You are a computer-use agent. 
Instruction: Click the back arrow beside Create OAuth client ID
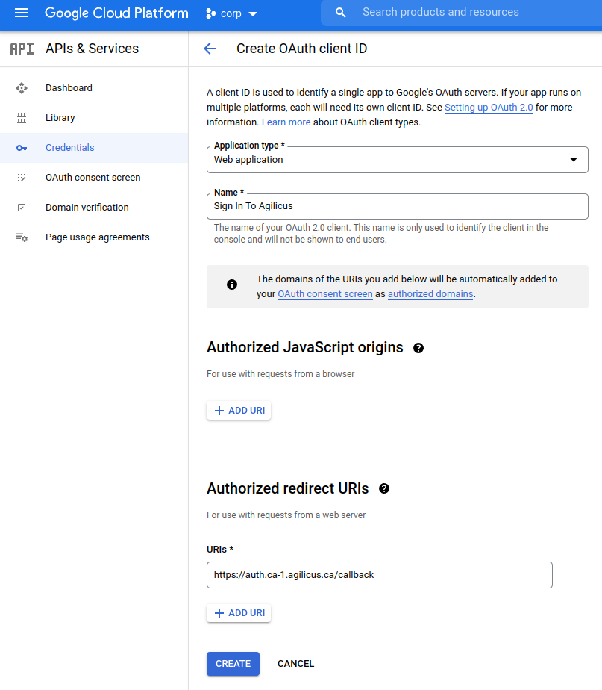[x=210, y=49]
